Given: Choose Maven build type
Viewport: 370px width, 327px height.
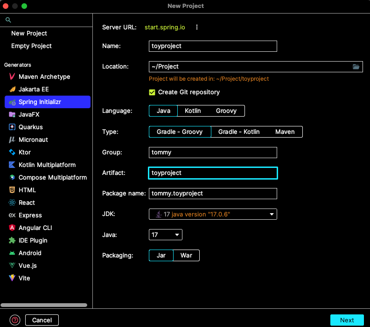Looking at the screenshot, I should 285,132.
